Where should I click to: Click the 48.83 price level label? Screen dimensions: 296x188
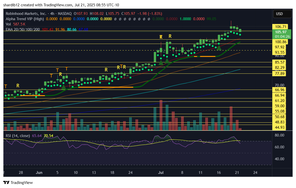point(280,122)
